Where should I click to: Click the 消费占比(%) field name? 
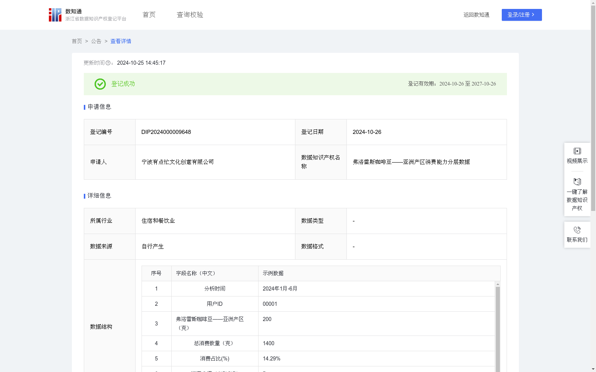[x=215, y=359]
